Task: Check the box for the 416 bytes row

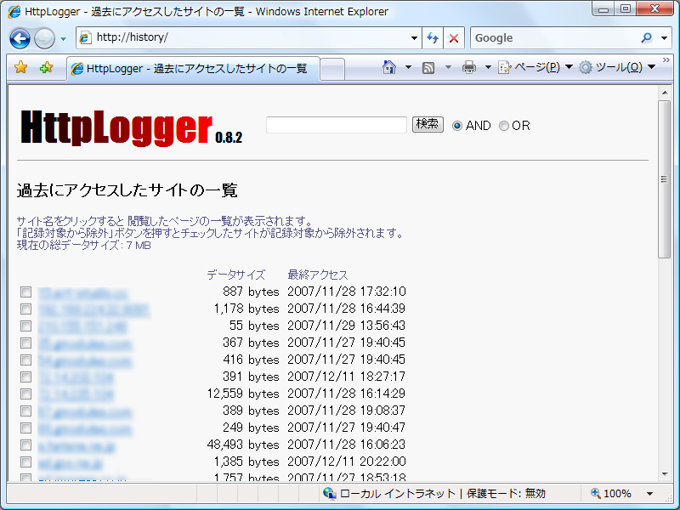Action: coord(26,360)
